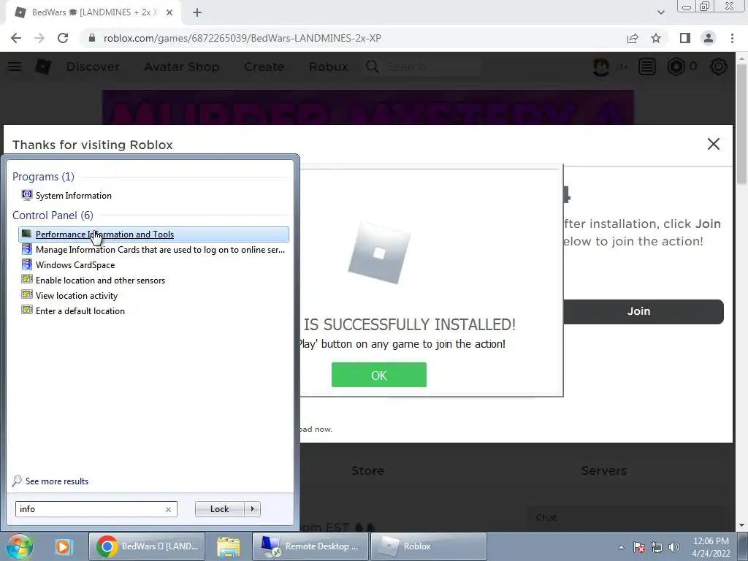Open Windows CardSpace result
Image resolution: width=748 pixels, height=561 pixels.
point(68,264)
